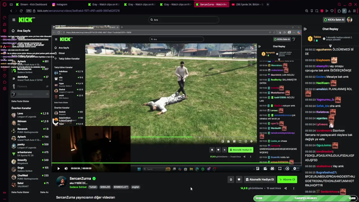Click the browser reload icon
The width and height of the screenshot is (359, 202).
tap(21, 11)
